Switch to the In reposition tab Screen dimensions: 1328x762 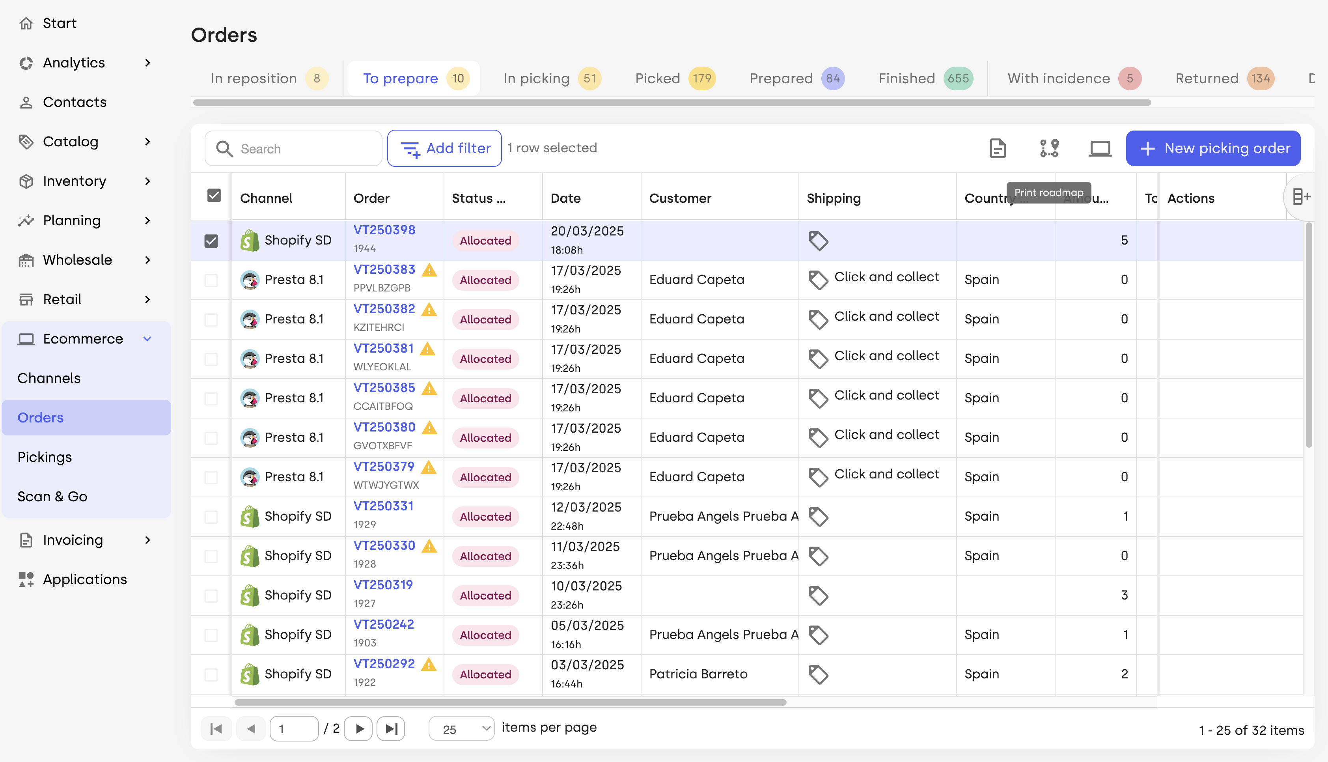click(269, 78)
